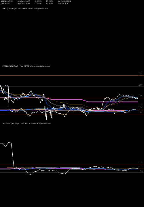The image size is (144, 207).
Task: Click the 17 price label on monthly chart axis
Action: click(x=141, y=166)
